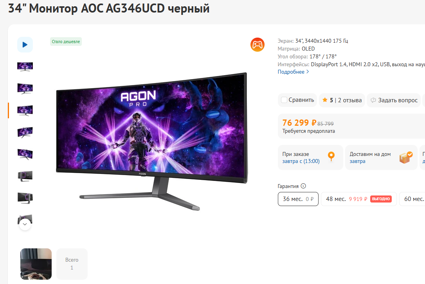Open the home delivery завтра link
Screen dimensions: 425x284
click(357, 161)
